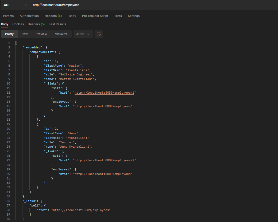The image size is (278, 222).
Task: Select the Visualize view mode
Action: tap(61, 34)
